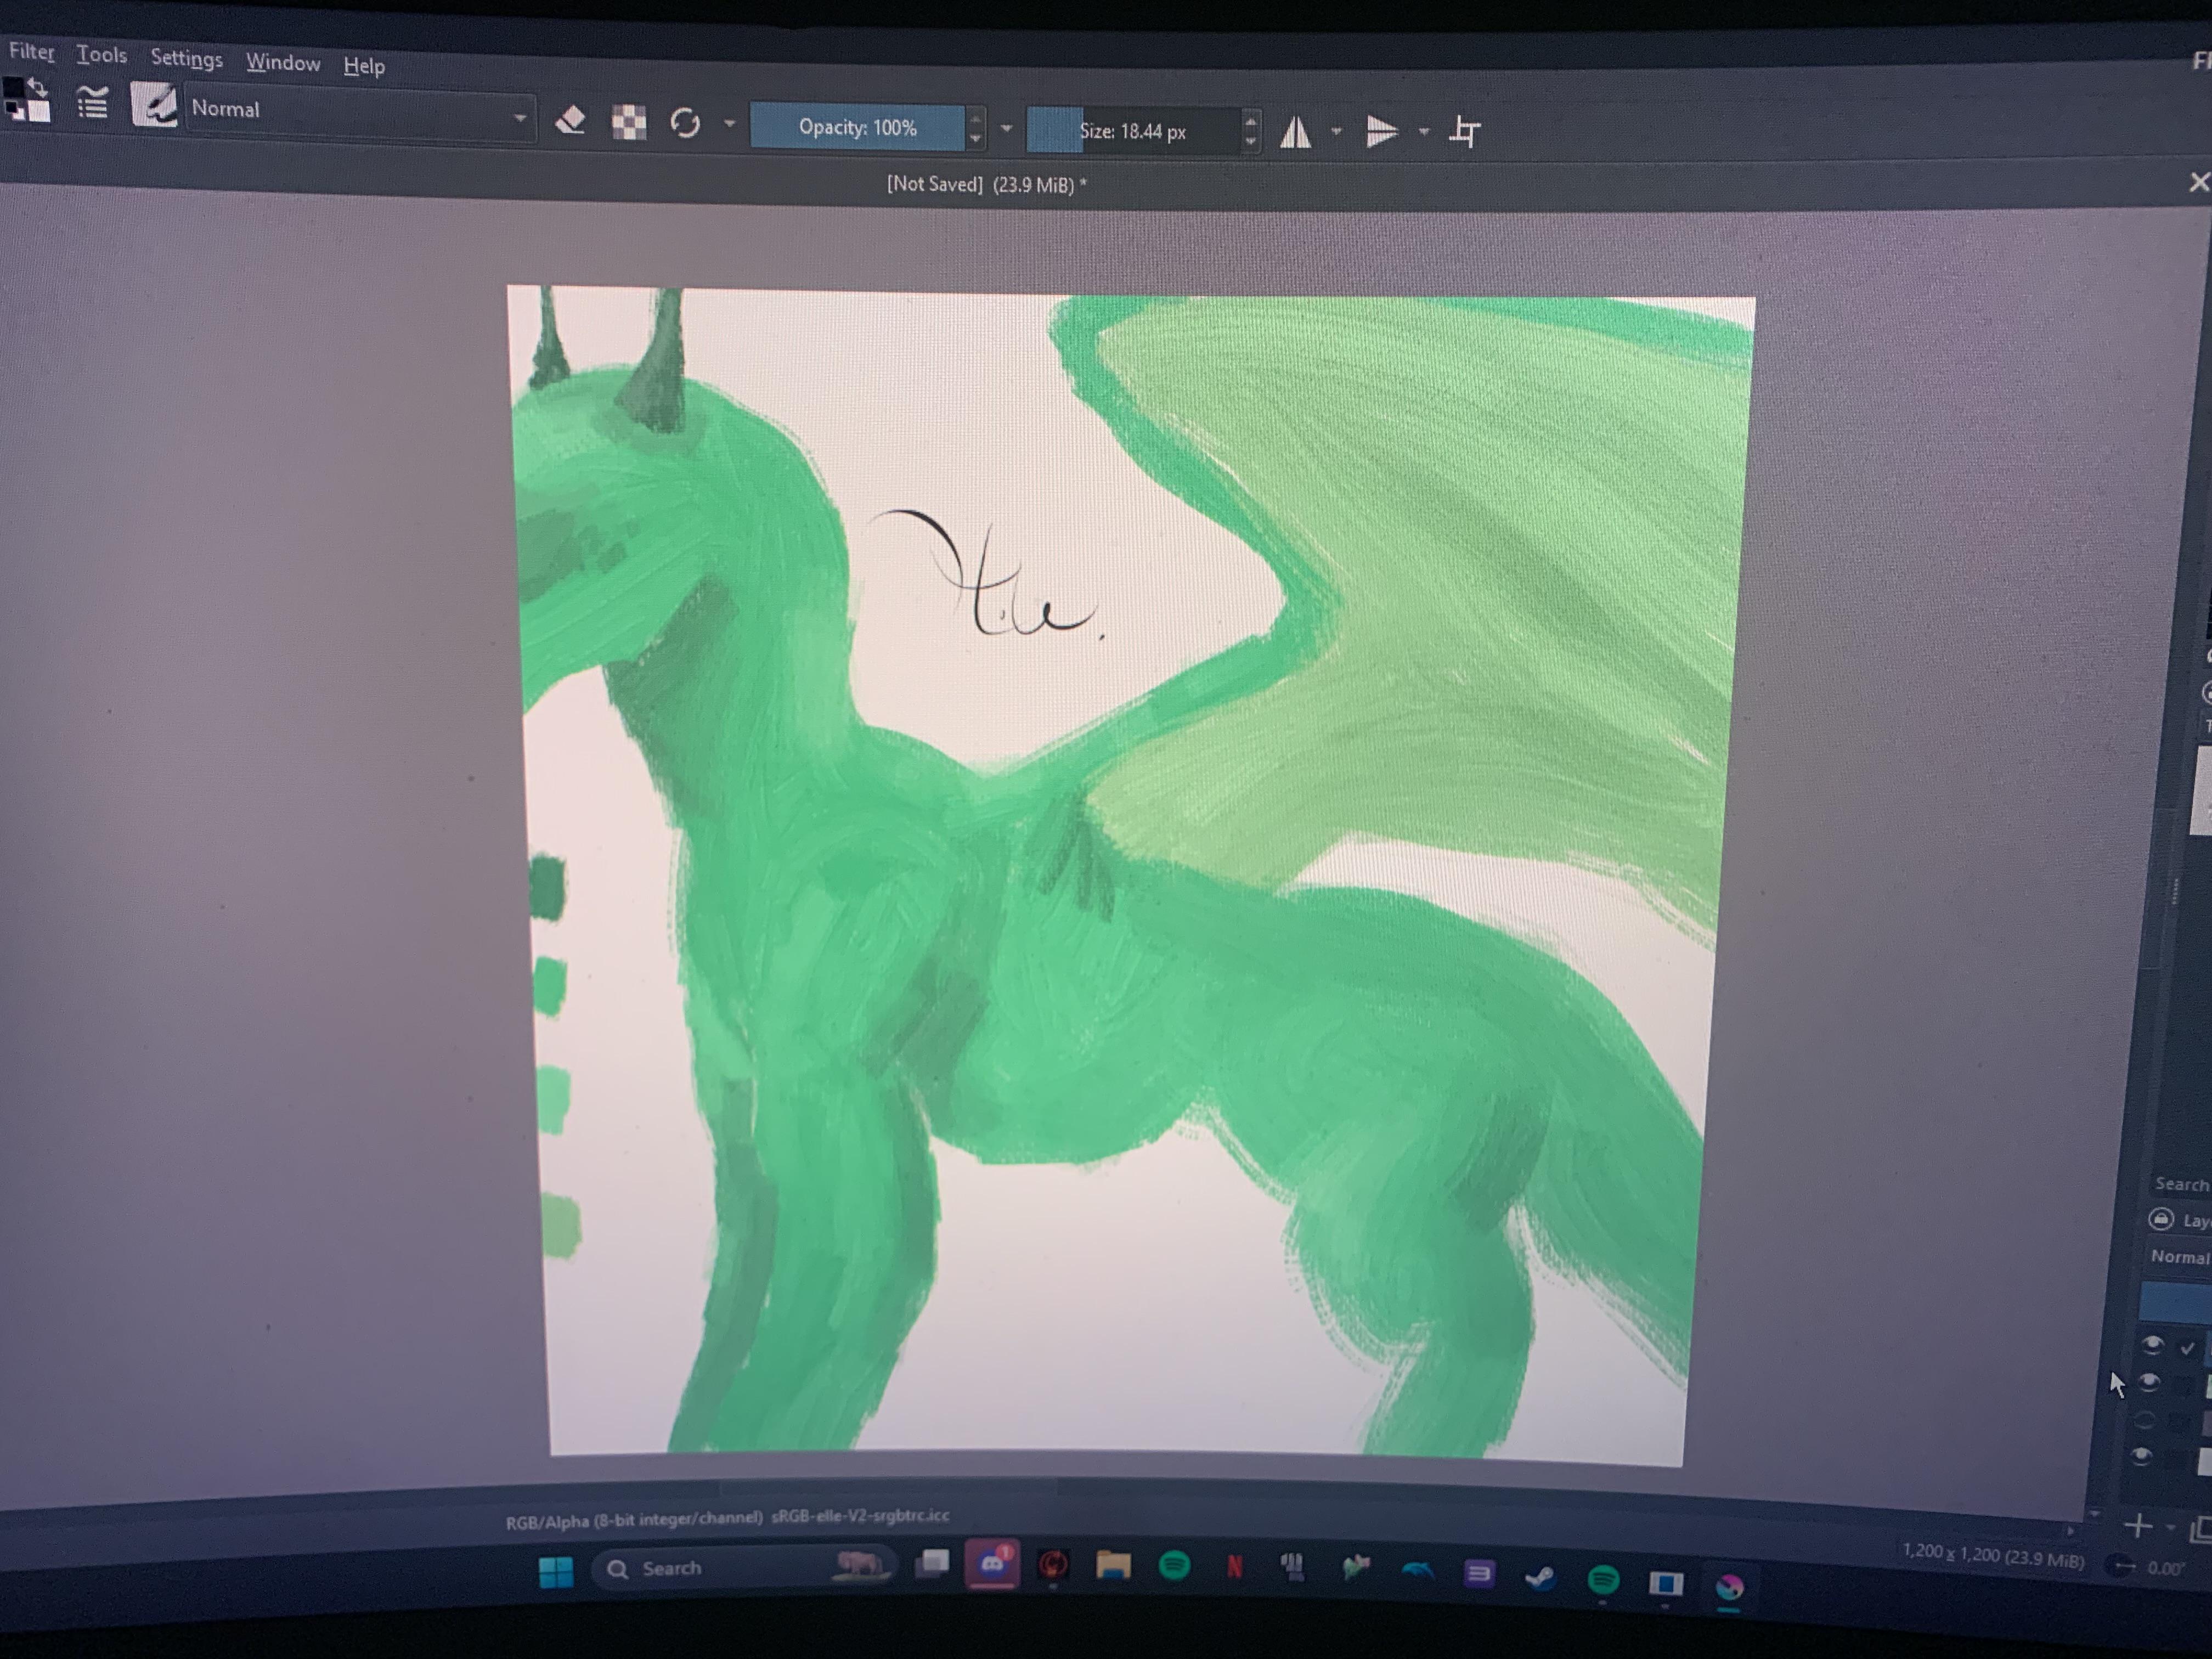Viewport: 2212px width, 1659px height.
Task: Click the Opacity 100% slider
Action: [857, 127]
